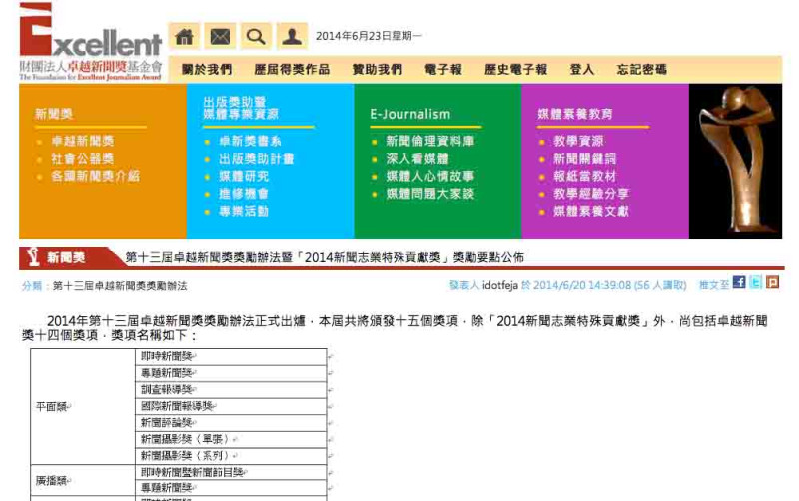Click the magnifier search icon
The height and width of the screenshot is (501, 799).
click(x=256, y=36)
